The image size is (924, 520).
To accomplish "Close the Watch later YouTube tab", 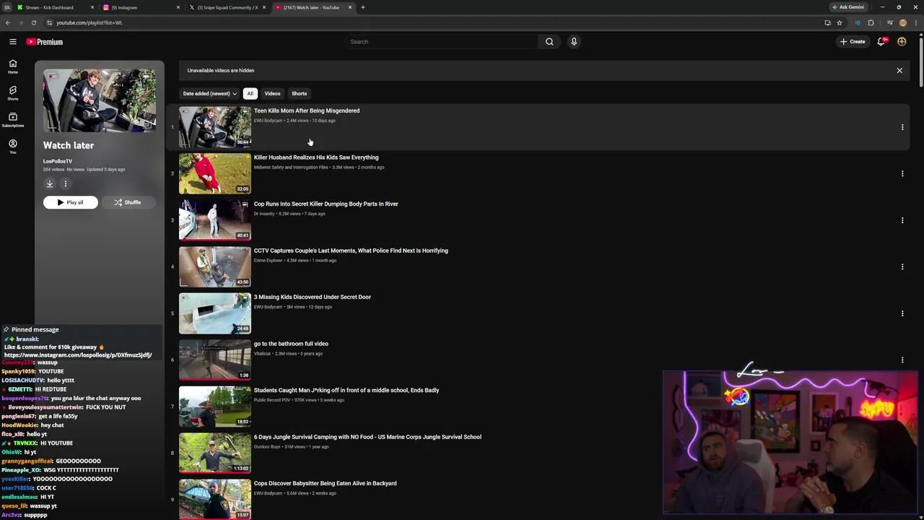I will [350, 7].
